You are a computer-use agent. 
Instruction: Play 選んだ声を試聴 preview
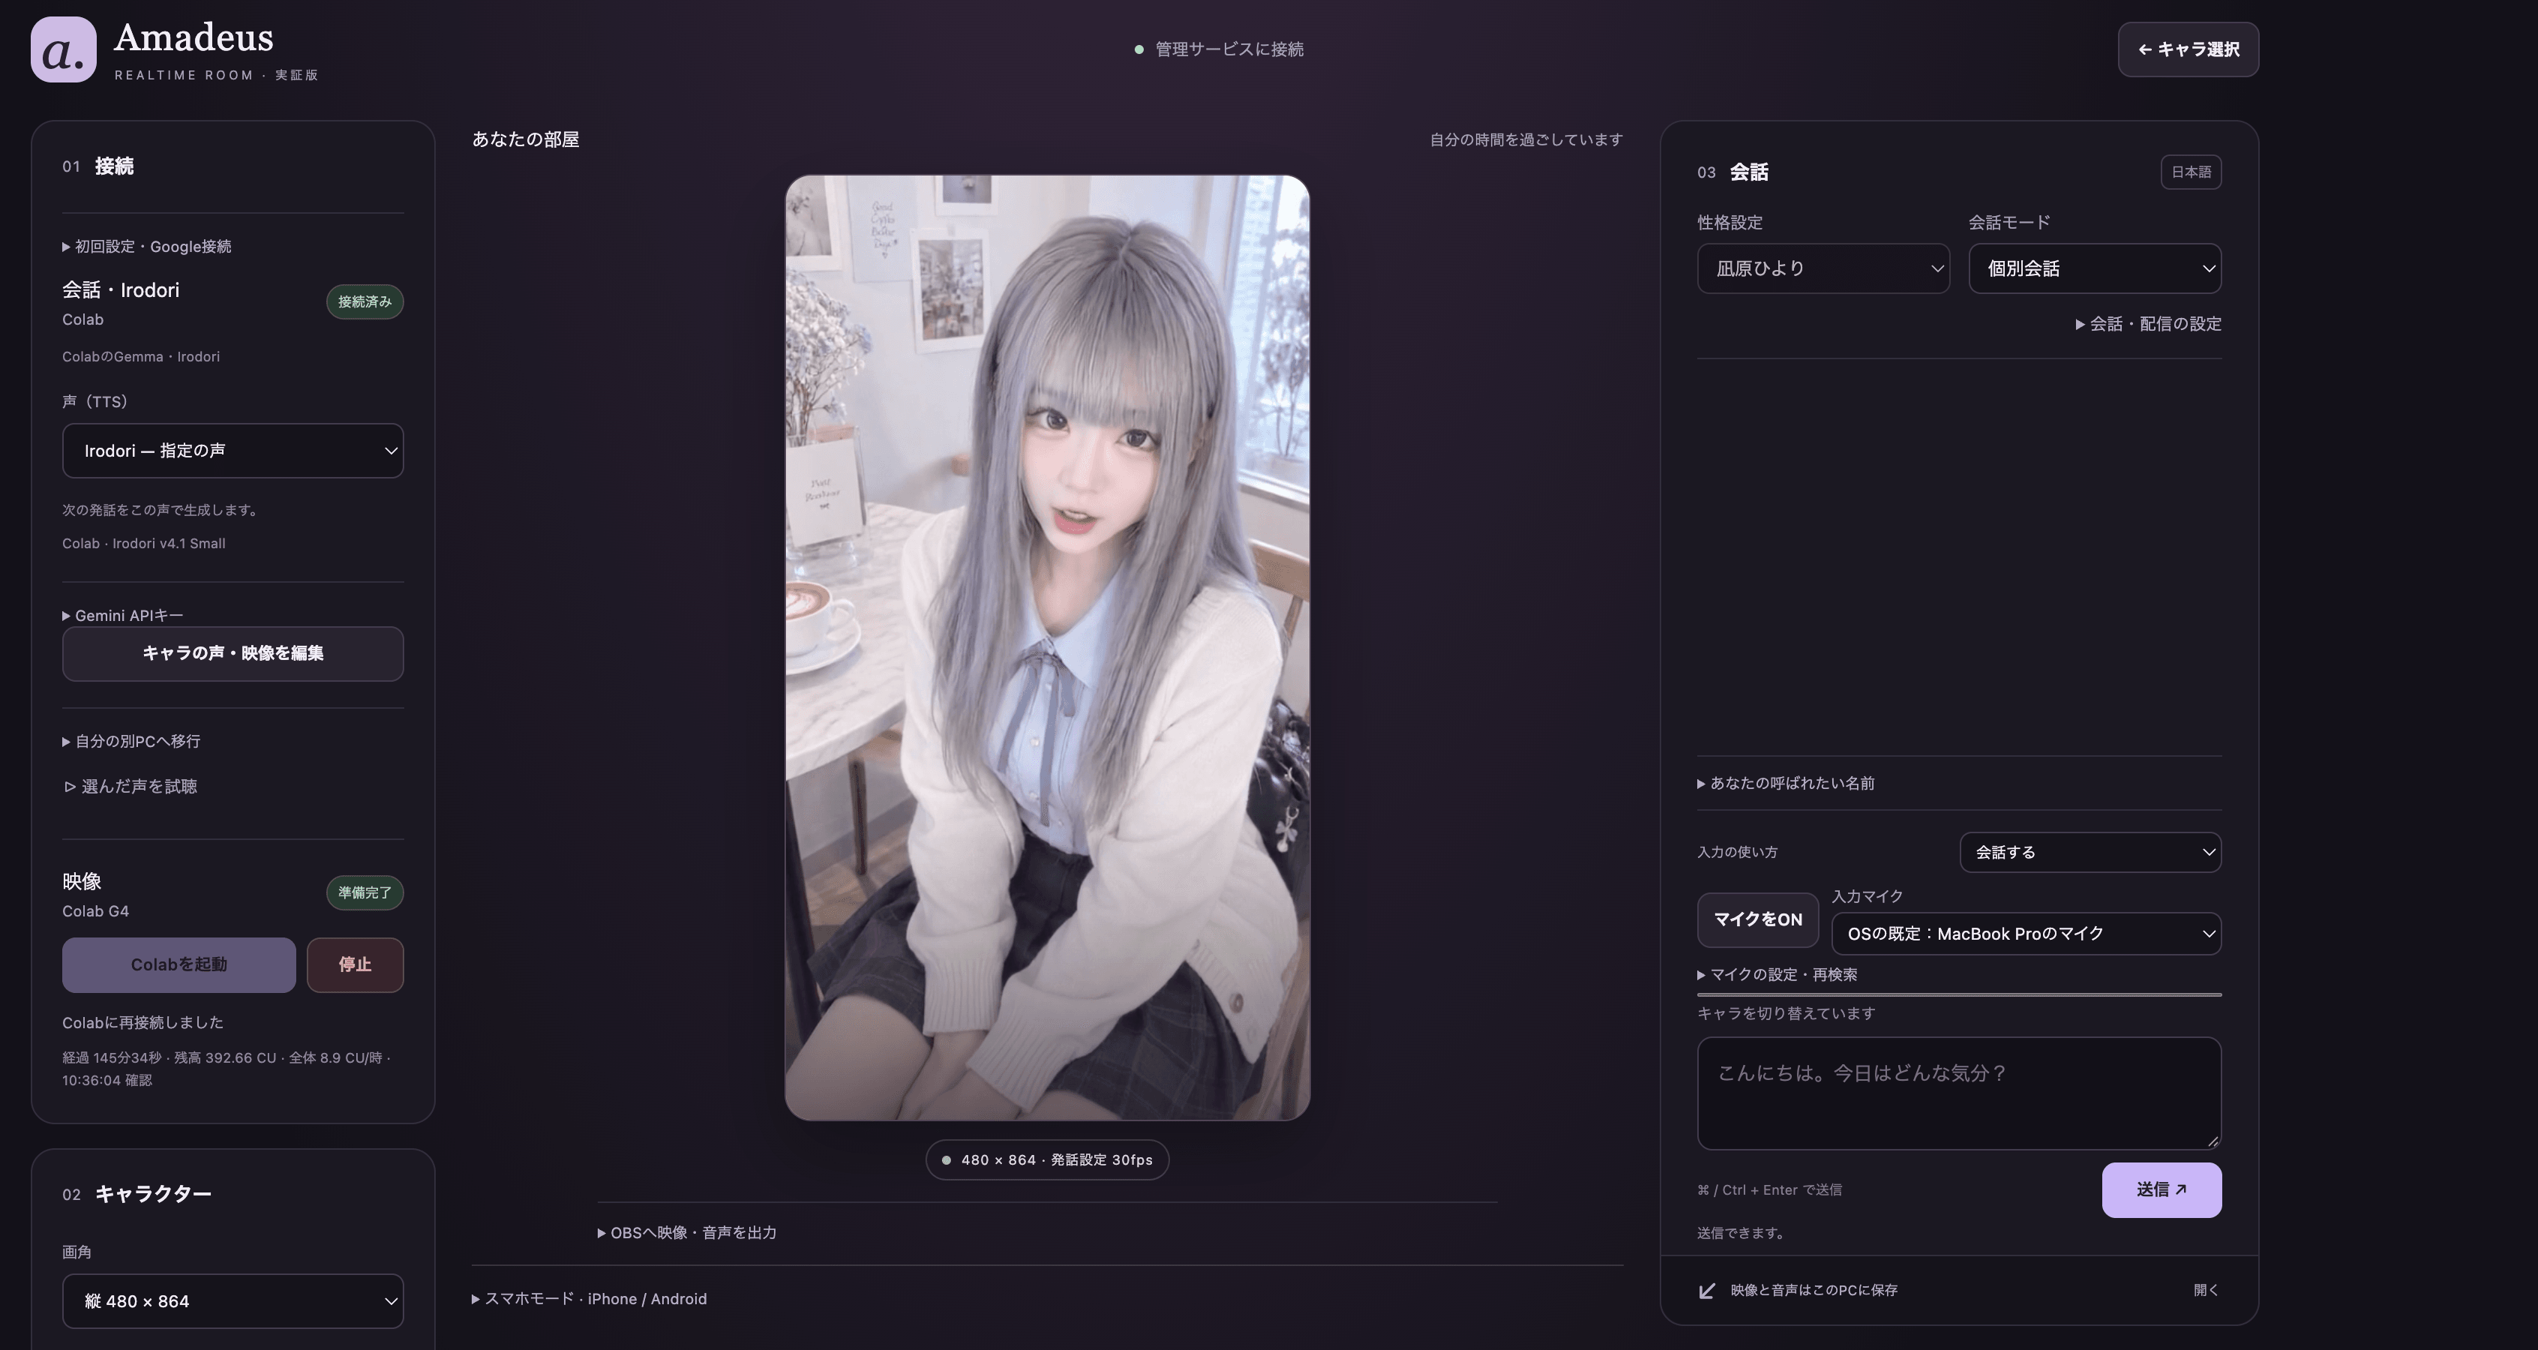[131, 786]
